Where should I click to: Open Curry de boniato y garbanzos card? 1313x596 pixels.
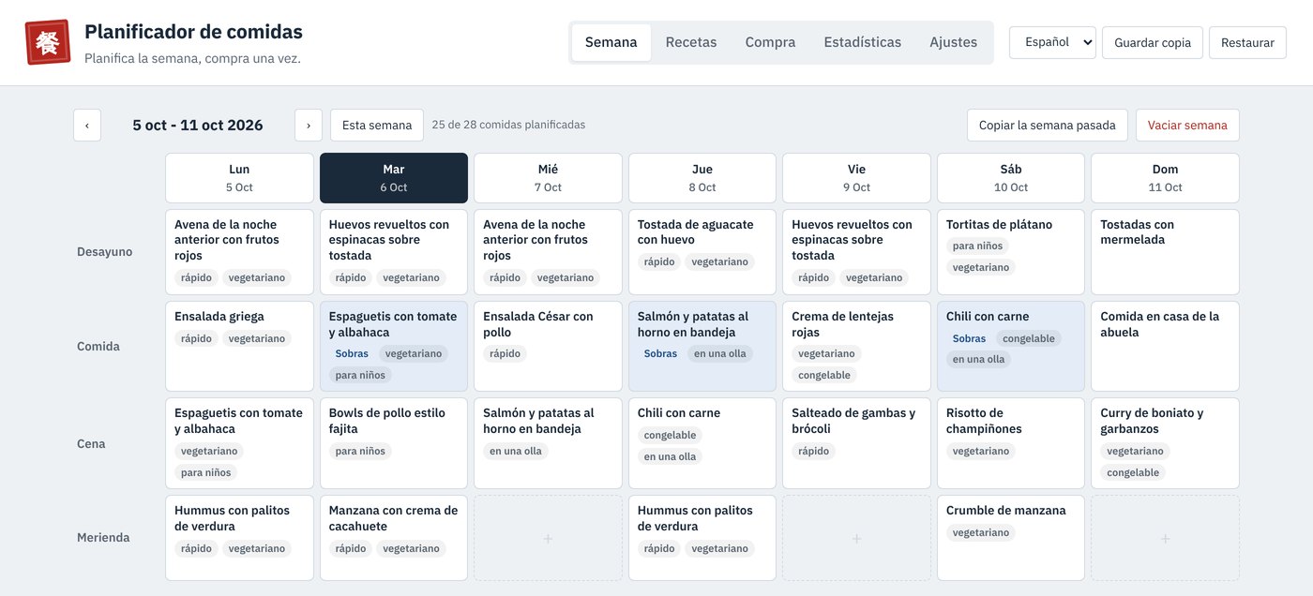[1165, 443]
